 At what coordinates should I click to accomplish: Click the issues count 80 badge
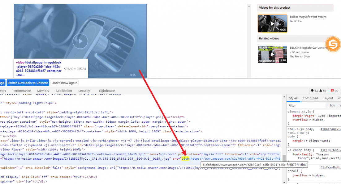(x=335, y=91)
